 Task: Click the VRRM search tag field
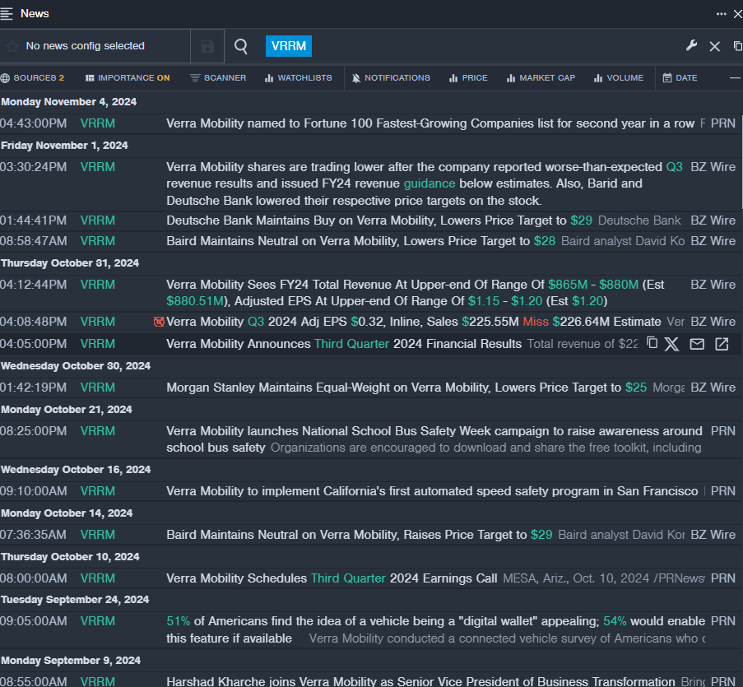click(x=289, y=46)
